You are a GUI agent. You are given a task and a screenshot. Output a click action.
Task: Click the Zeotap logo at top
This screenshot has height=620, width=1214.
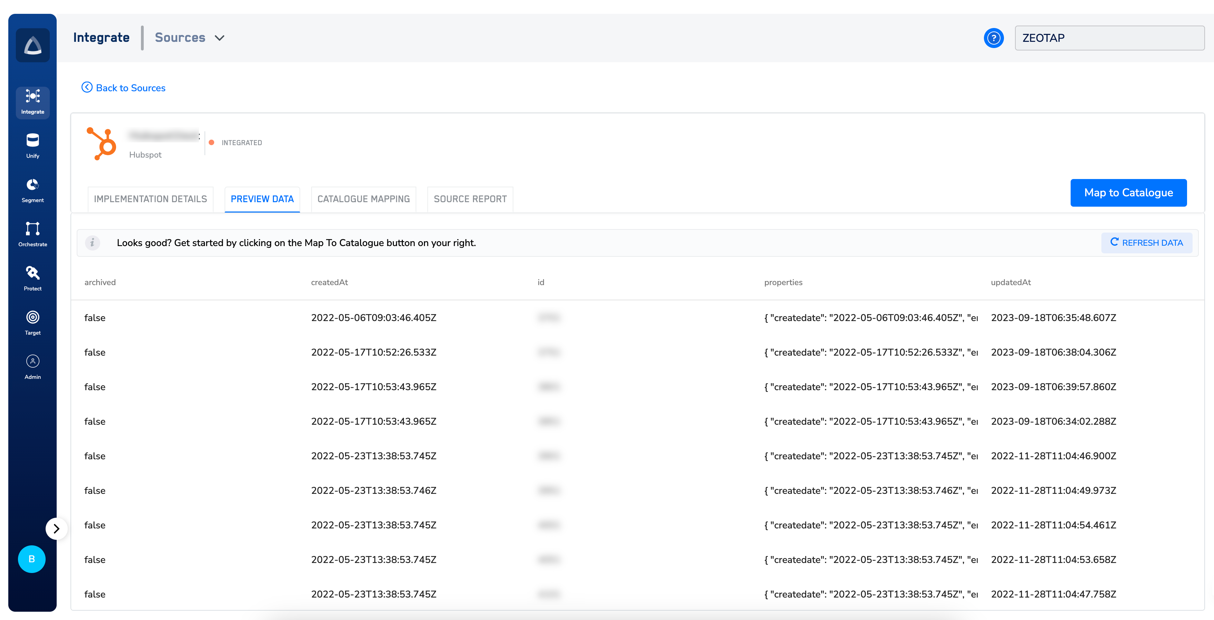pyautogui.click(x=32, y=45)
